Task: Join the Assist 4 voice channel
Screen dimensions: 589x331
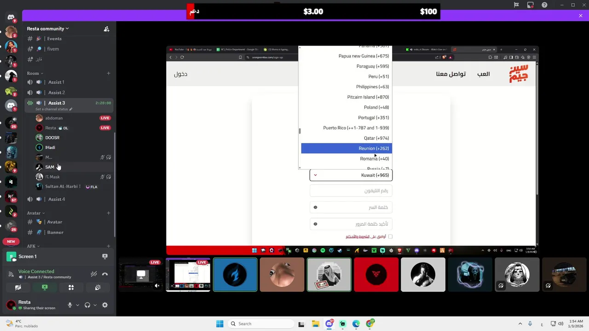Action: 69,199
